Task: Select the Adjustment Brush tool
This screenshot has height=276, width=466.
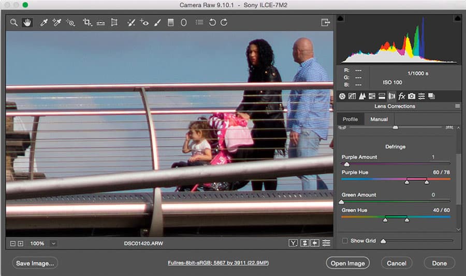Action: [157, 22]
